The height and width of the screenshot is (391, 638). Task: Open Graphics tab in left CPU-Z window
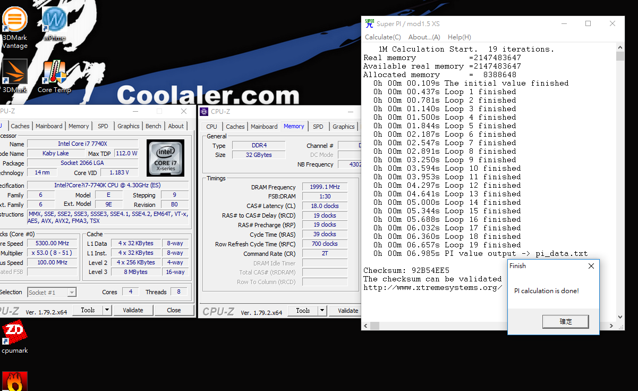coord(129,126)
